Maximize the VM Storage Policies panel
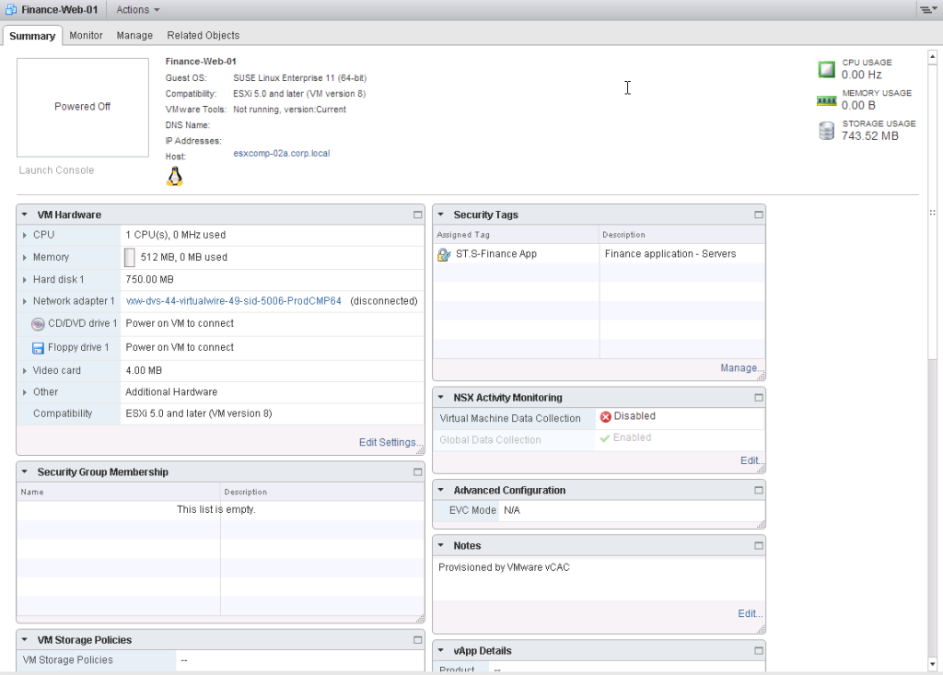The width and height of the screenshot is (943, 675). 417,640
